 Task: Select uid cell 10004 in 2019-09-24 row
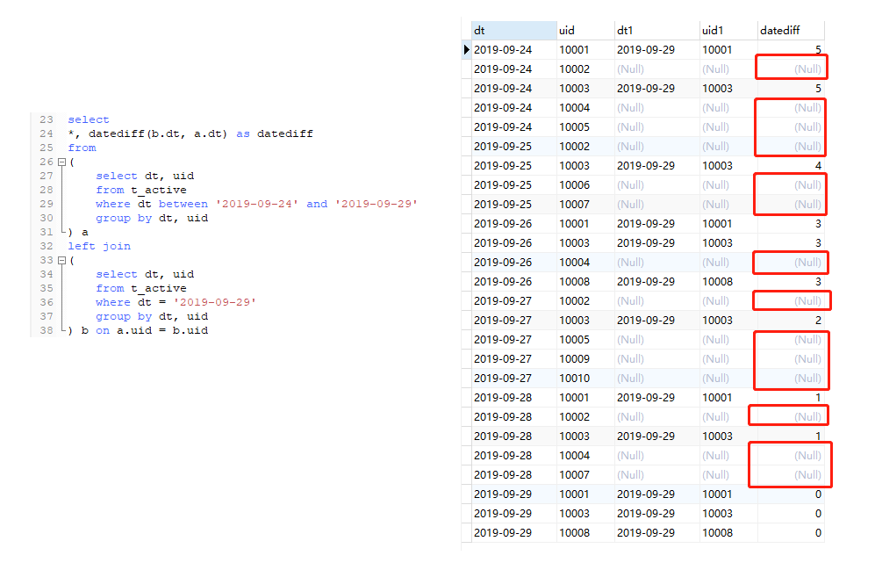[585, 108]
